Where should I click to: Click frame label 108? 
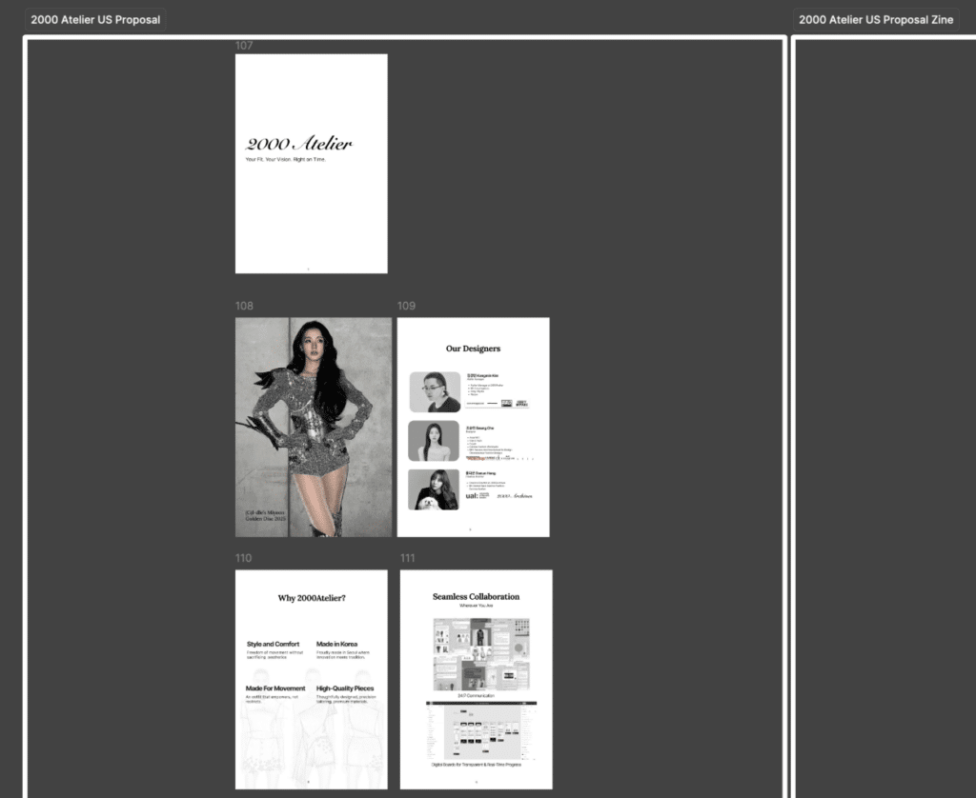[x=244, y=306]
